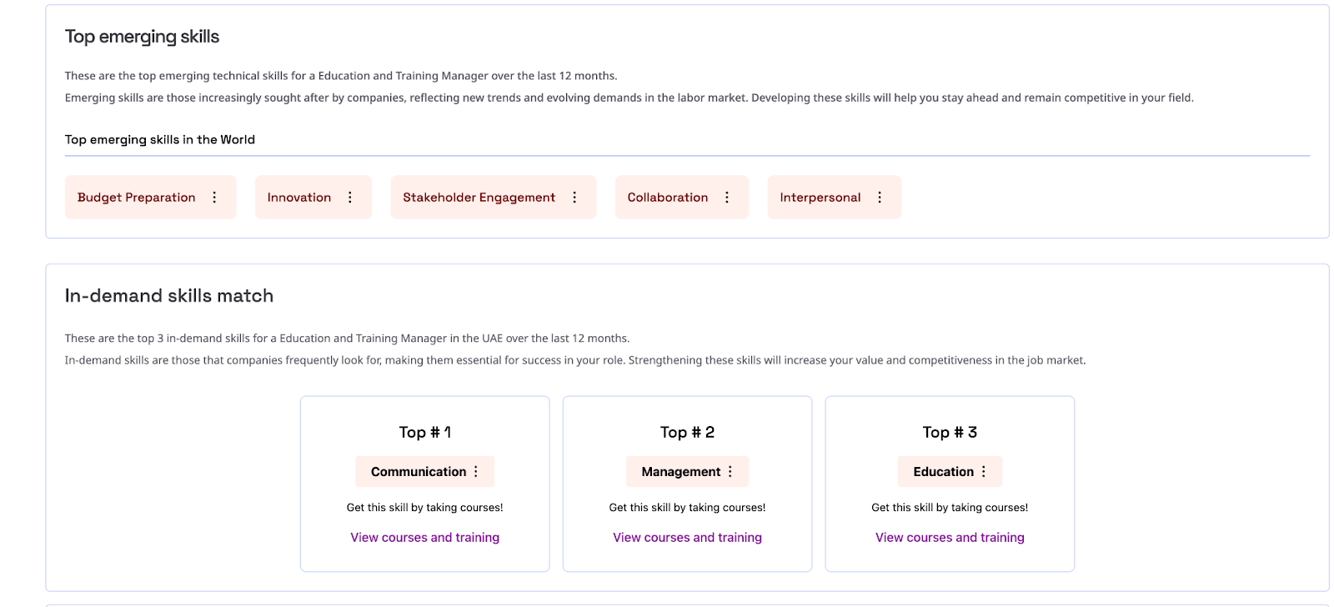The height and width of the screenshot is (607, 1334).
Task: Click the kebab icon next to Innovation
Action: pos(350,198)
